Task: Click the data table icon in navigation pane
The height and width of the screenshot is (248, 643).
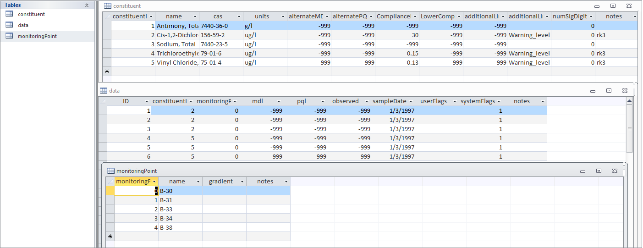Action: [9, 25]
